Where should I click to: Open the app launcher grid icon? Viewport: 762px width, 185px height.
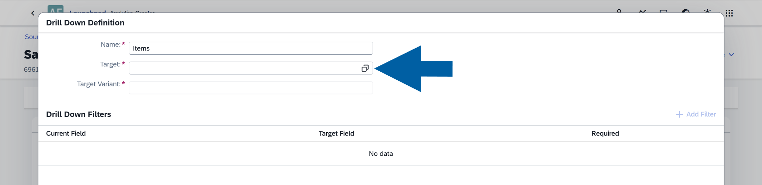(730, 13)
